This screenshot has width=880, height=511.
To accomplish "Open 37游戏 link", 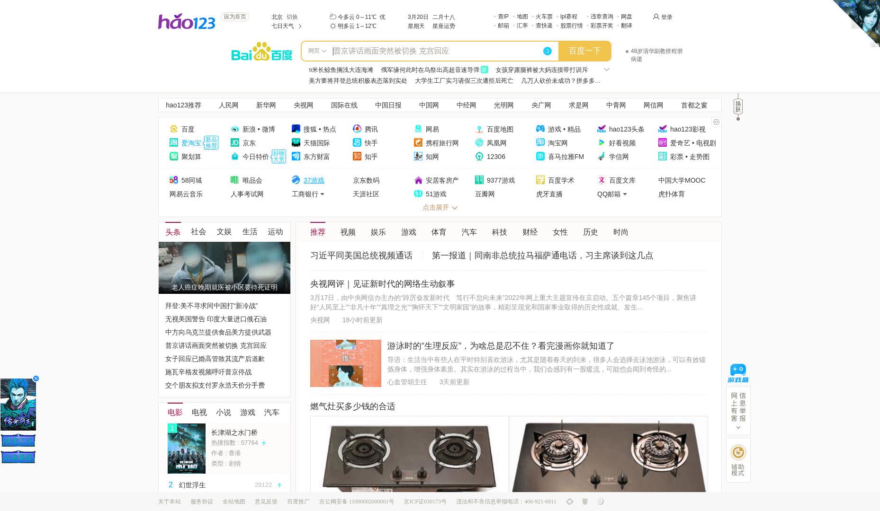I will point(314,180).
